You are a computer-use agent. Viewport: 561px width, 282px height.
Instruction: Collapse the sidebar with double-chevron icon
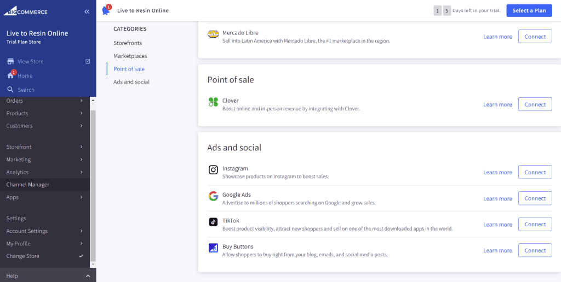[87, 12]
